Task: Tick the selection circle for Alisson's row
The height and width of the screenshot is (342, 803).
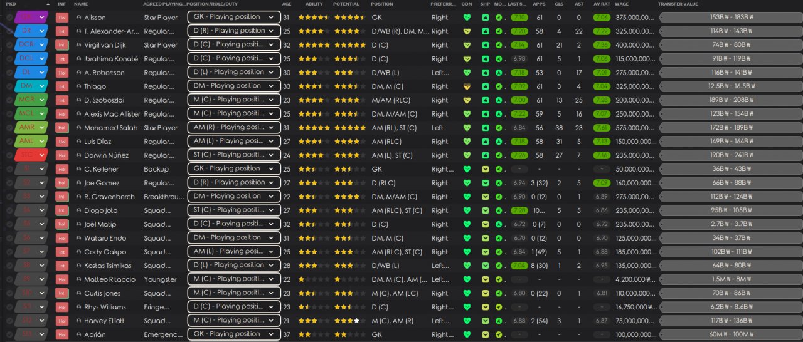Action: pos(9,18)
